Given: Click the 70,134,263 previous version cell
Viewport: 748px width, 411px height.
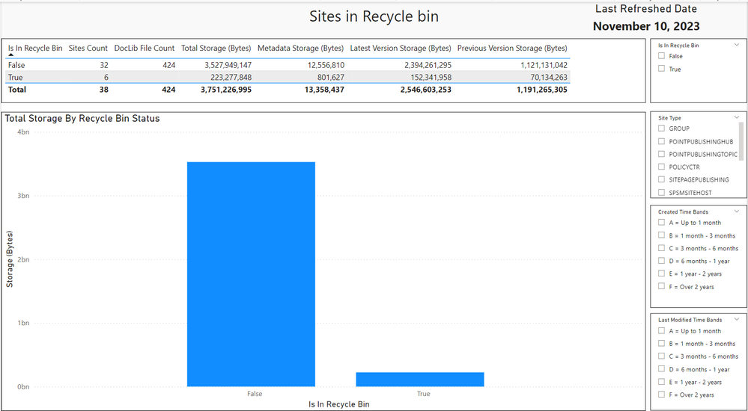Looking at the screenshot, I should tap(549, 77).
